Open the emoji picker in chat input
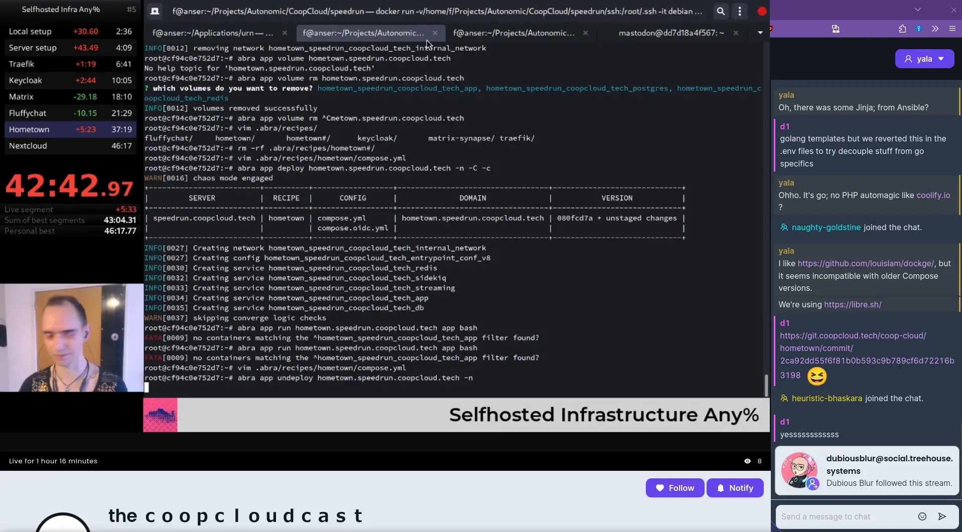Screen dimensions: 962x532 (922, 516)
